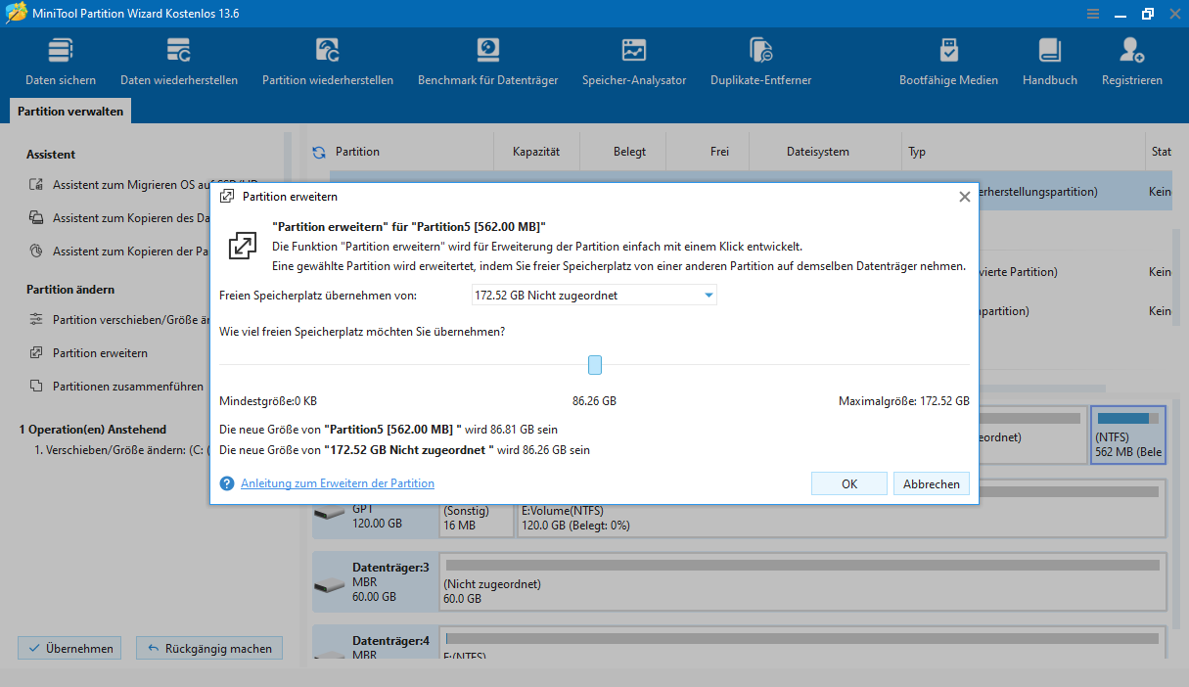Launch Daten wiederherstellen

(179, 63)
